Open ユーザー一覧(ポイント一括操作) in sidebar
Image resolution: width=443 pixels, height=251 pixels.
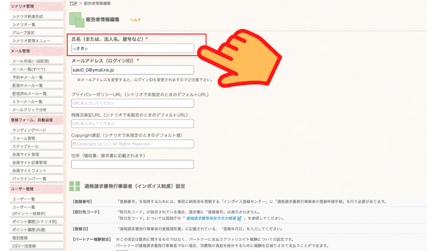pyautogui.click(x=29, y=210)
